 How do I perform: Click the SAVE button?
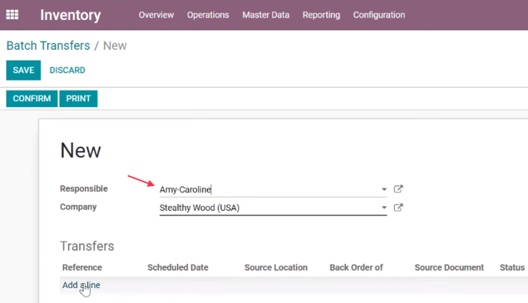pos(24,71)
